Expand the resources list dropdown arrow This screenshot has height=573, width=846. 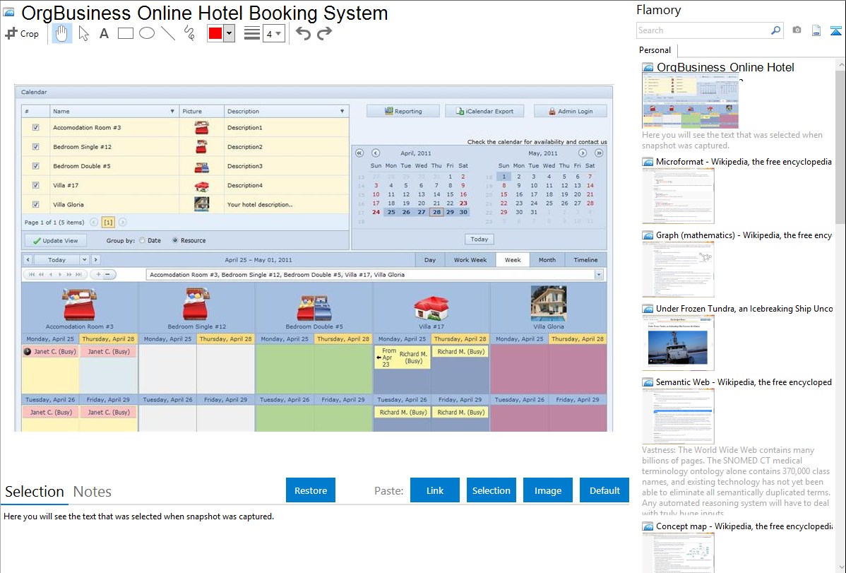(598, 275)
